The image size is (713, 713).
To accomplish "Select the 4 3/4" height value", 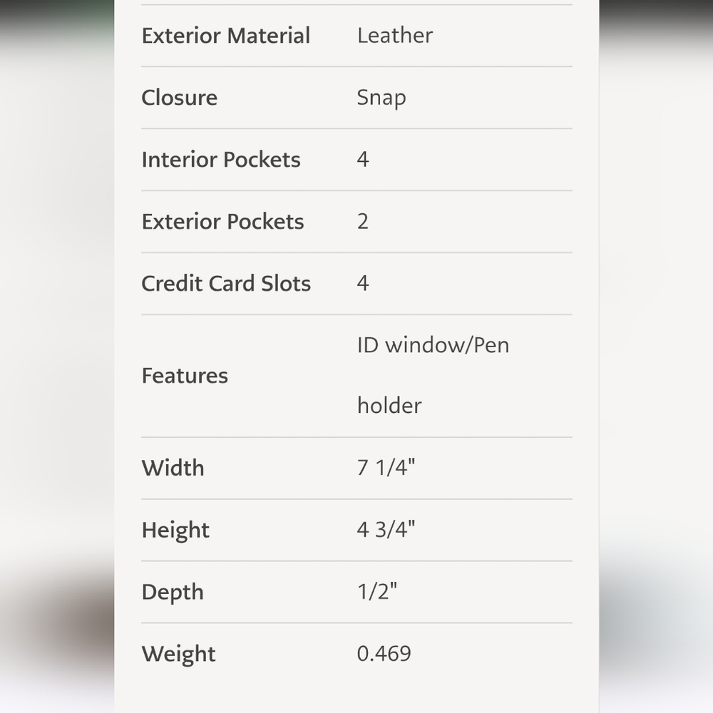I will (386, 529).
